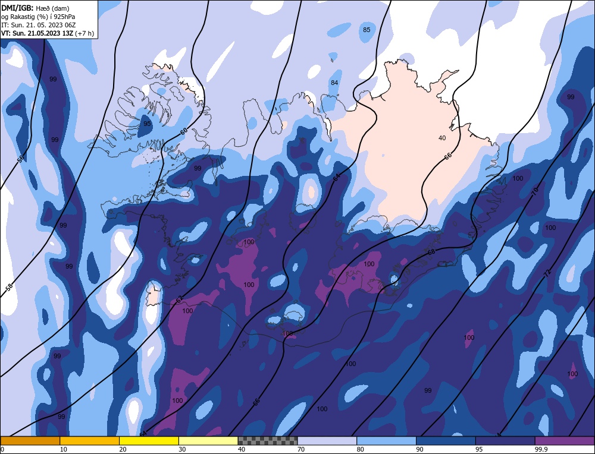Click the '10' legend tick label
595x454 pixels.
64,449
